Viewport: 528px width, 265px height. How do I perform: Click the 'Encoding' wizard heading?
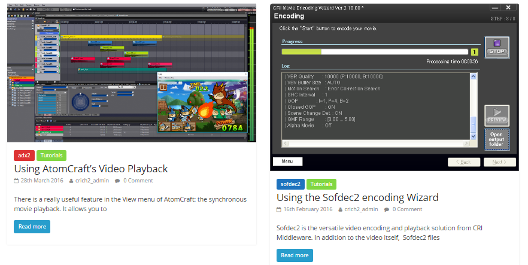coord(289,16)
